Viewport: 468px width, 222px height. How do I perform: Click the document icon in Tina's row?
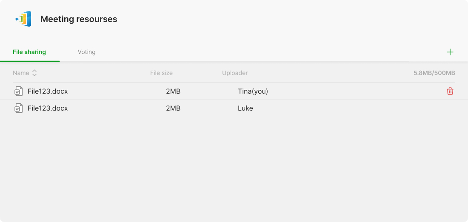coord(19,91)
